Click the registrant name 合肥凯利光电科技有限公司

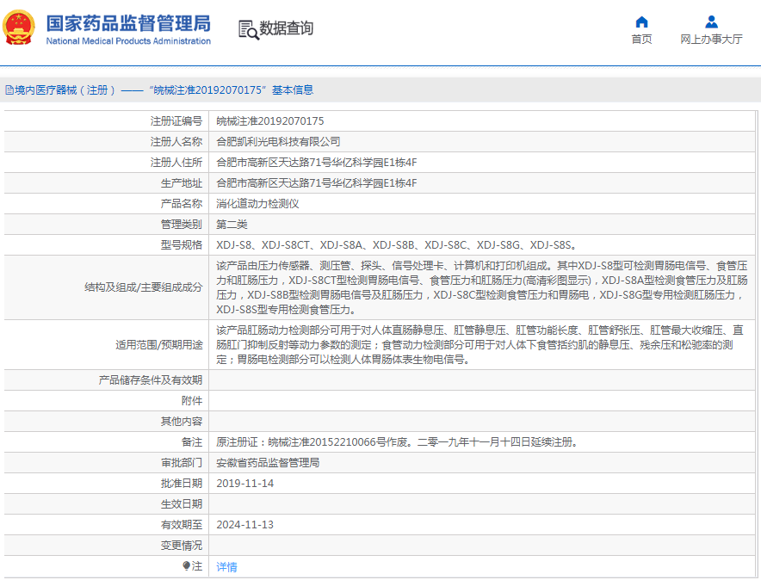point(278,142)
